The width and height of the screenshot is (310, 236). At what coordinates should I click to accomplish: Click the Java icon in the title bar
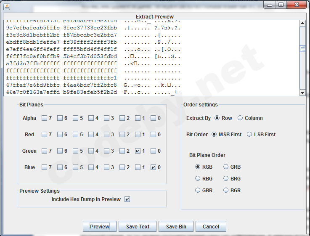(7, 7)
